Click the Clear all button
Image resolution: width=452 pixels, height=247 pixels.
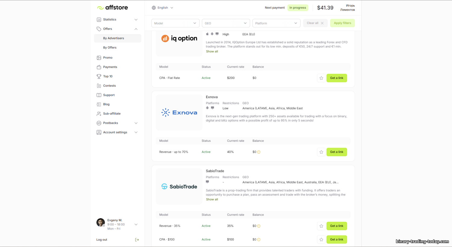coord(315,23)
